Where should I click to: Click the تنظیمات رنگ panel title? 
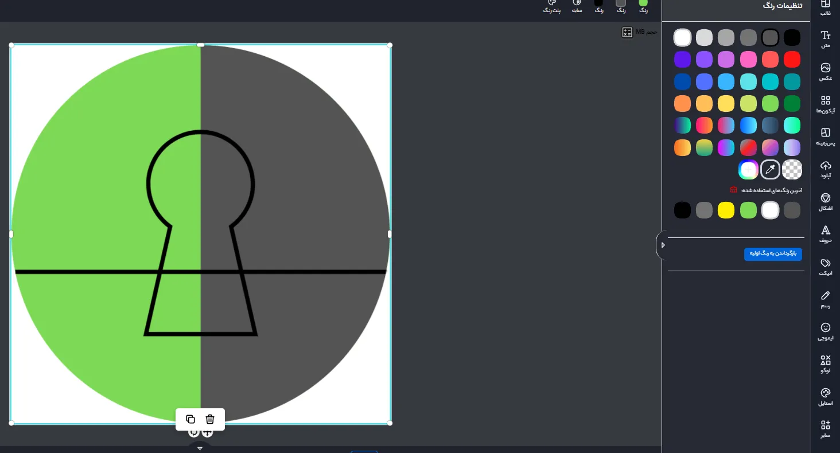783,5
